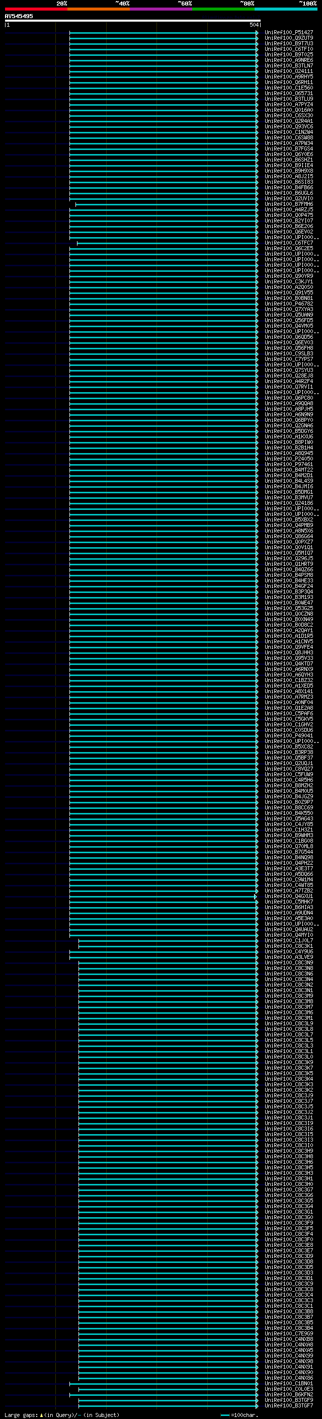
Task: Click the Large gaps legend text
Action: click(62, 1415)
